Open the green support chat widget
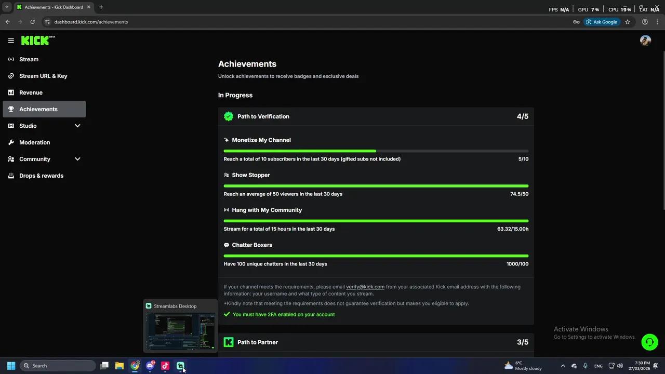 pyautogui.click(x=649, y=342)
